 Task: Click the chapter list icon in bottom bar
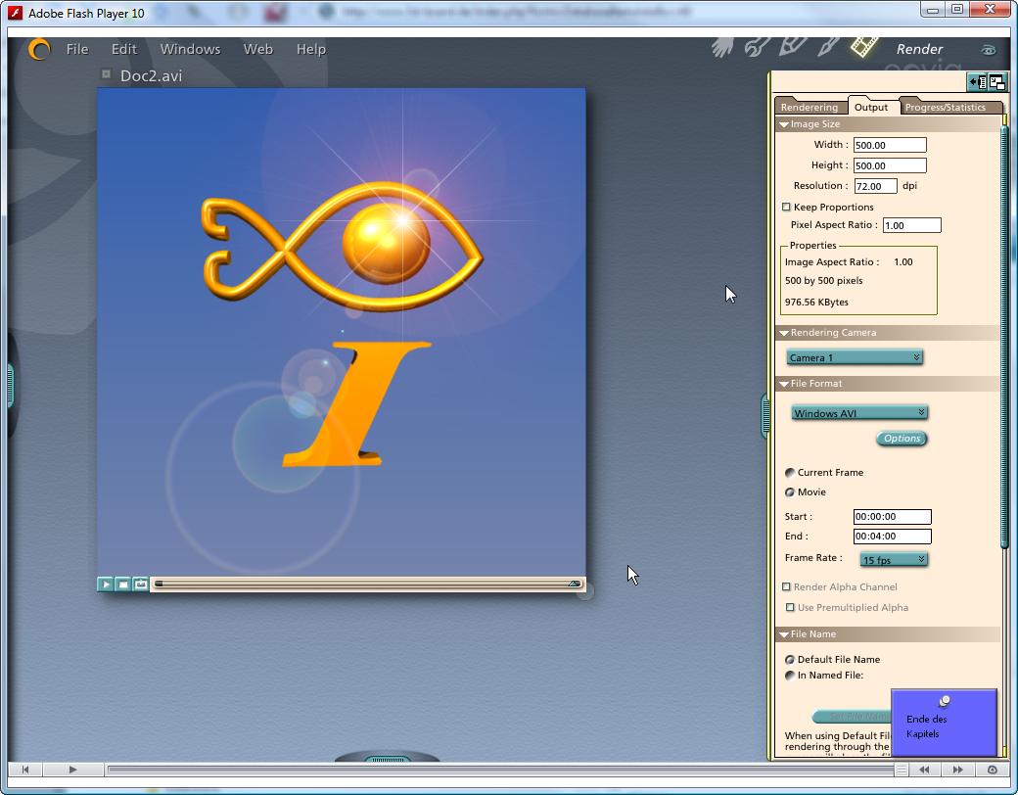[902, 770]
